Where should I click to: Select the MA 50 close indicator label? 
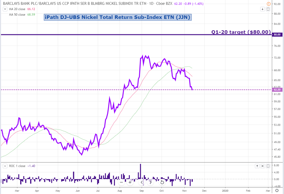tap(17, 15)
